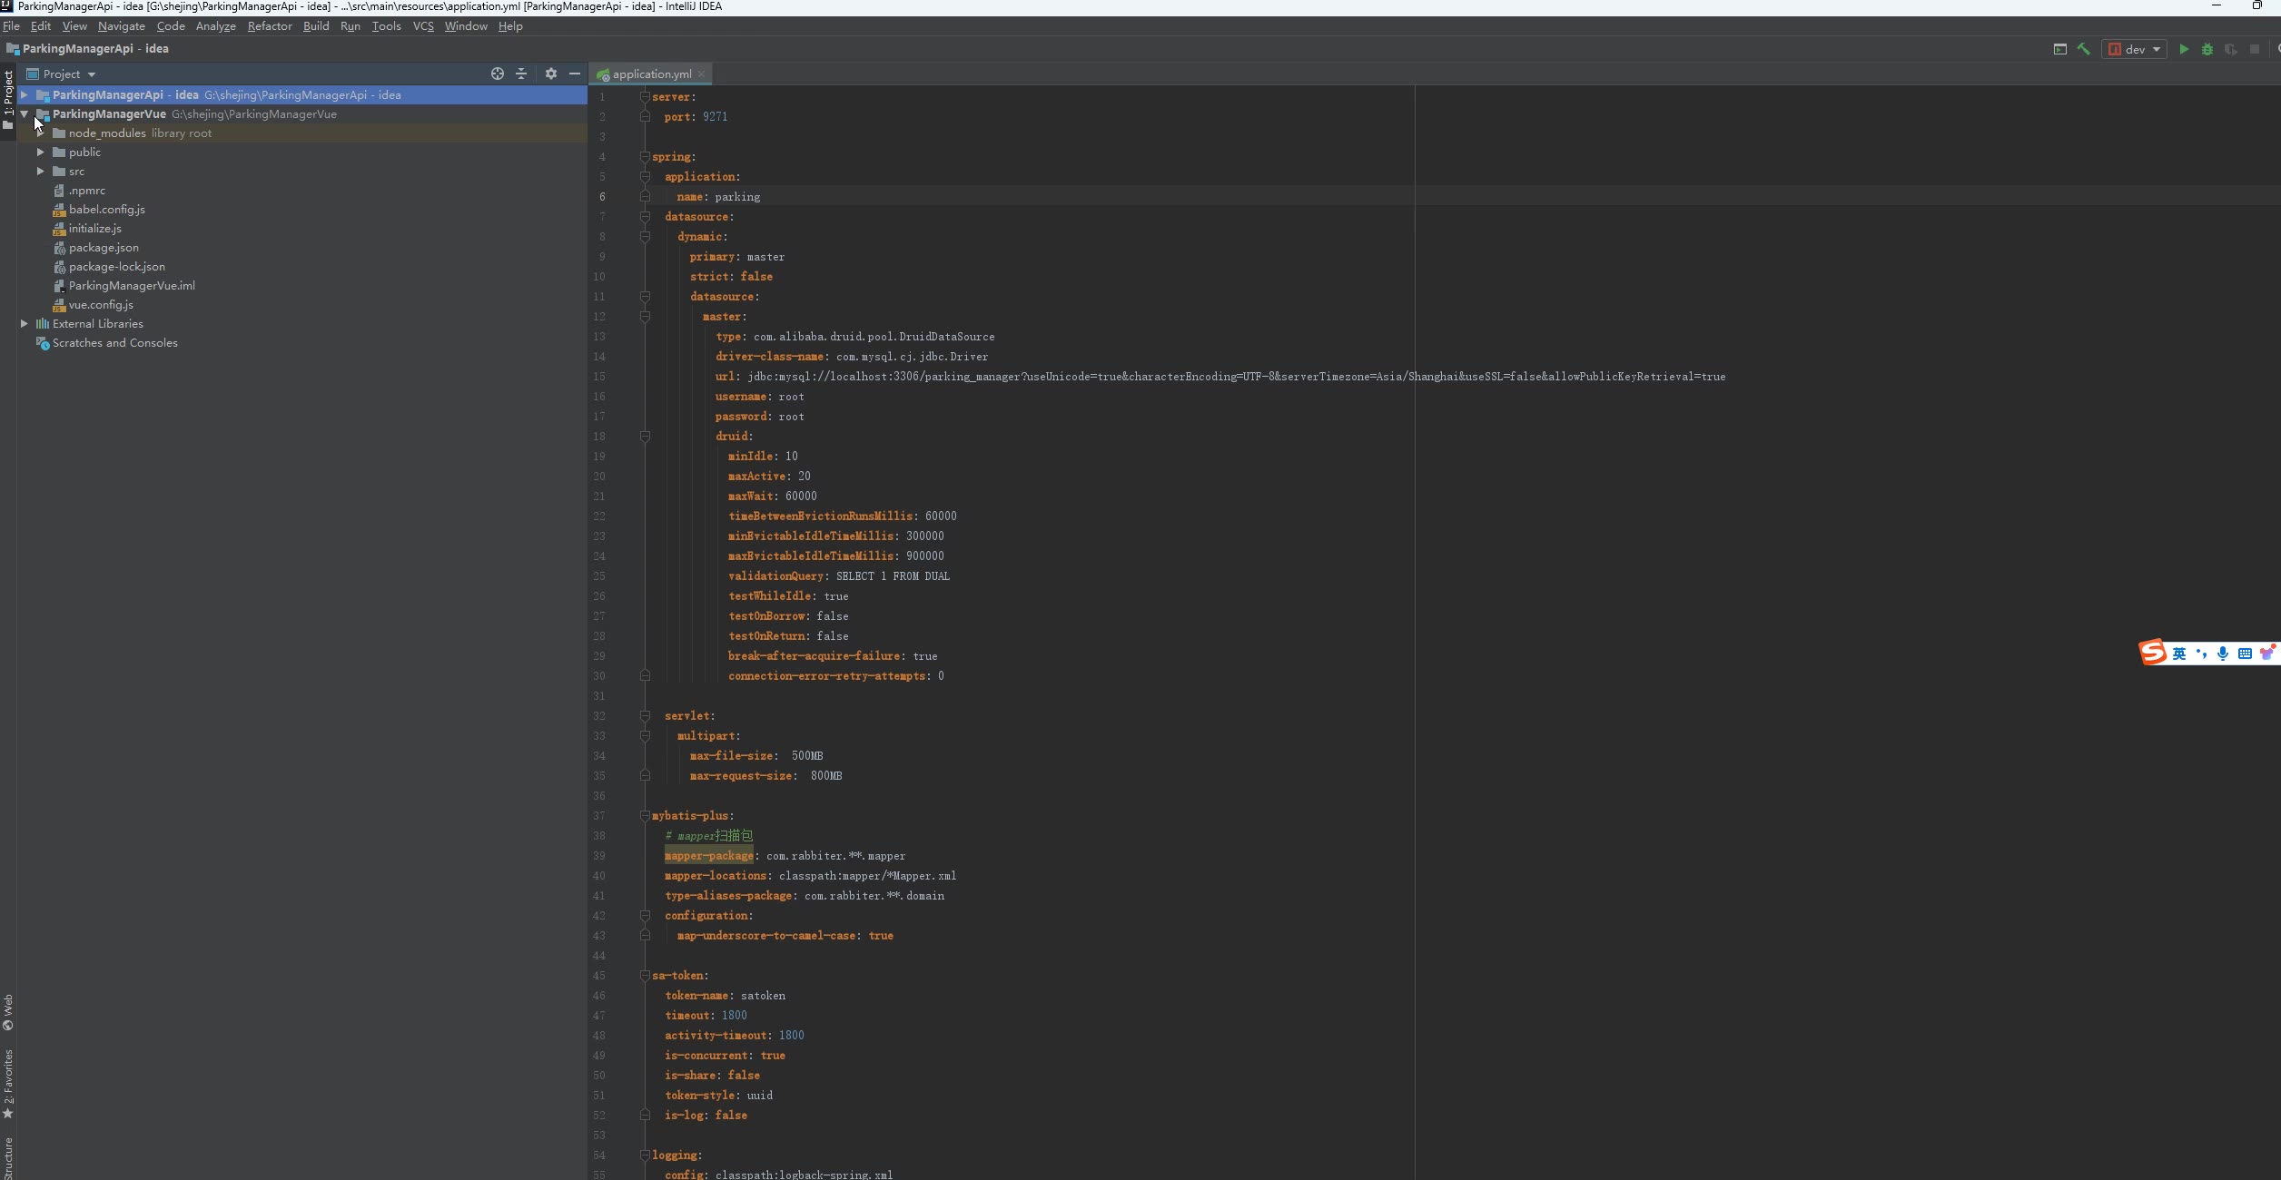Open Project panel gear settings

coord(551,74)
